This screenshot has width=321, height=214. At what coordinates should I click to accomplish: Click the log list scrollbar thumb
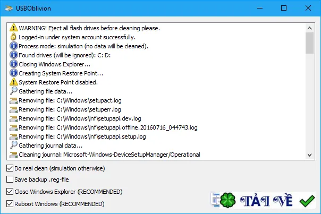tap(309, 43)
